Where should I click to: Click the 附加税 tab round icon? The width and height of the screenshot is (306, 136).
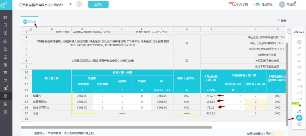coord(25,22)
